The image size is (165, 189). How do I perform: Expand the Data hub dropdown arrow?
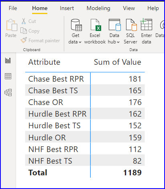coord(118,42)
